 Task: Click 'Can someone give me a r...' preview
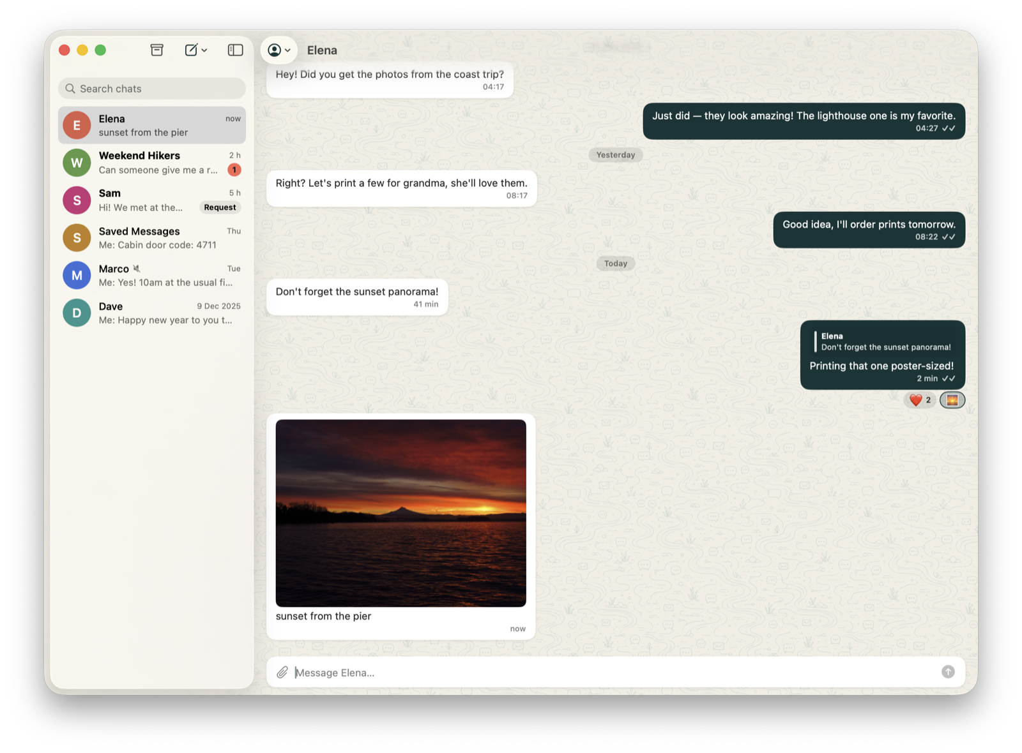[158, 170]
